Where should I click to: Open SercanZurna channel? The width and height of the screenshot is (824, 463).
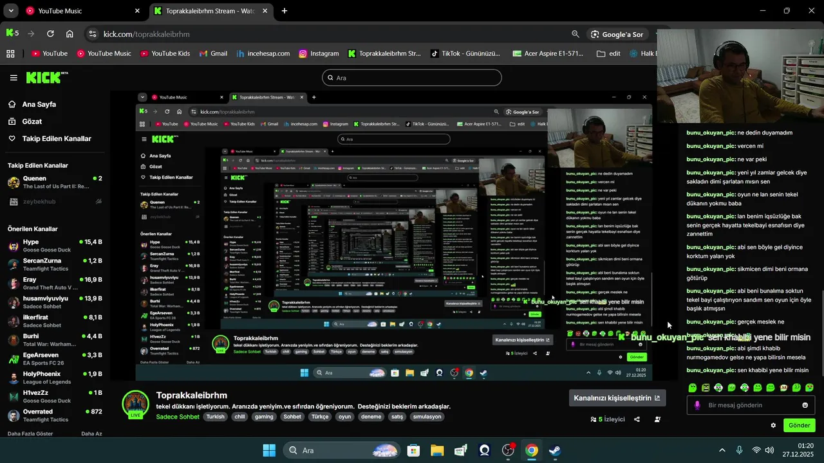[x=55, y=265]
